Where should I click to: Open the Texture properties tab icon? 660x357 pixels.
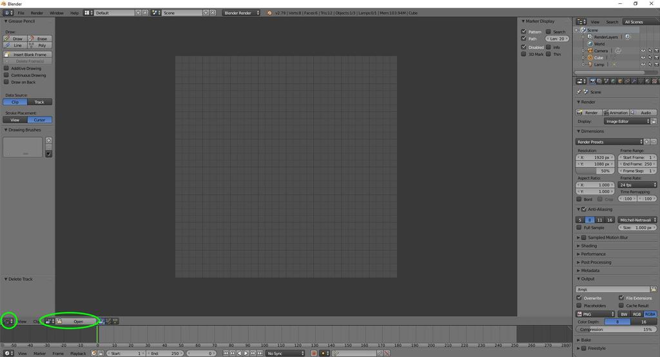(655, 81)
